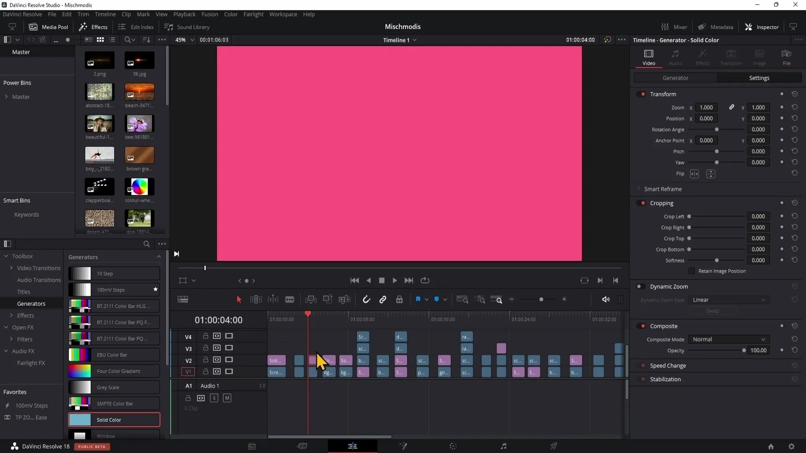Screen dimensions: 806x453
Task: Select the colour-wheel media thumbnail
Action: [139, 187]
